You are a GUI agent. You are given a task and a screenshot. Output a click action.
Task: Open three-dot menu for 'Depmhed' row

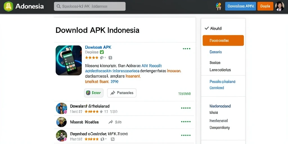[186, 135]
